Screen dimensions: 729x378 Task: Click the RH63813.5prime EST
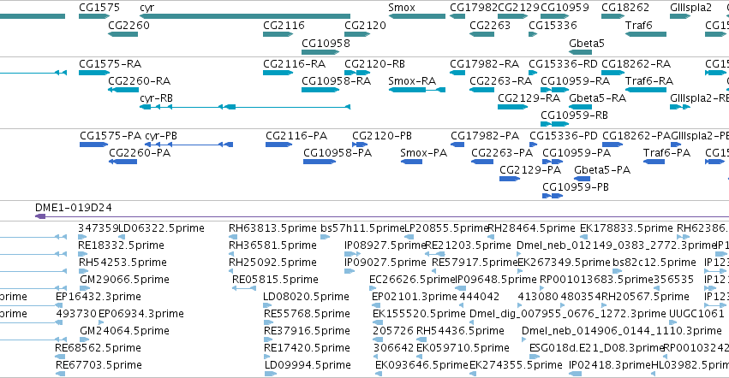coord(233,237)
